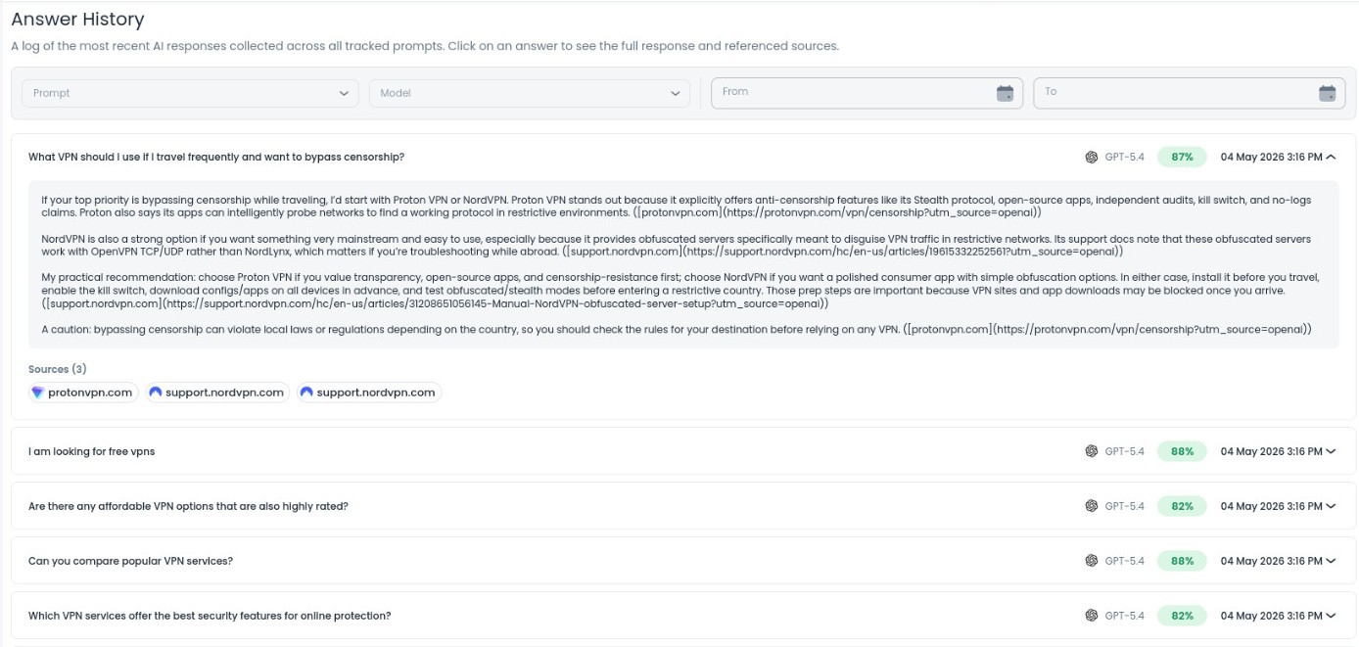Open the From date calendar icon
The height and width of the screenshot is (647, 1359).
click(1005, 93)
